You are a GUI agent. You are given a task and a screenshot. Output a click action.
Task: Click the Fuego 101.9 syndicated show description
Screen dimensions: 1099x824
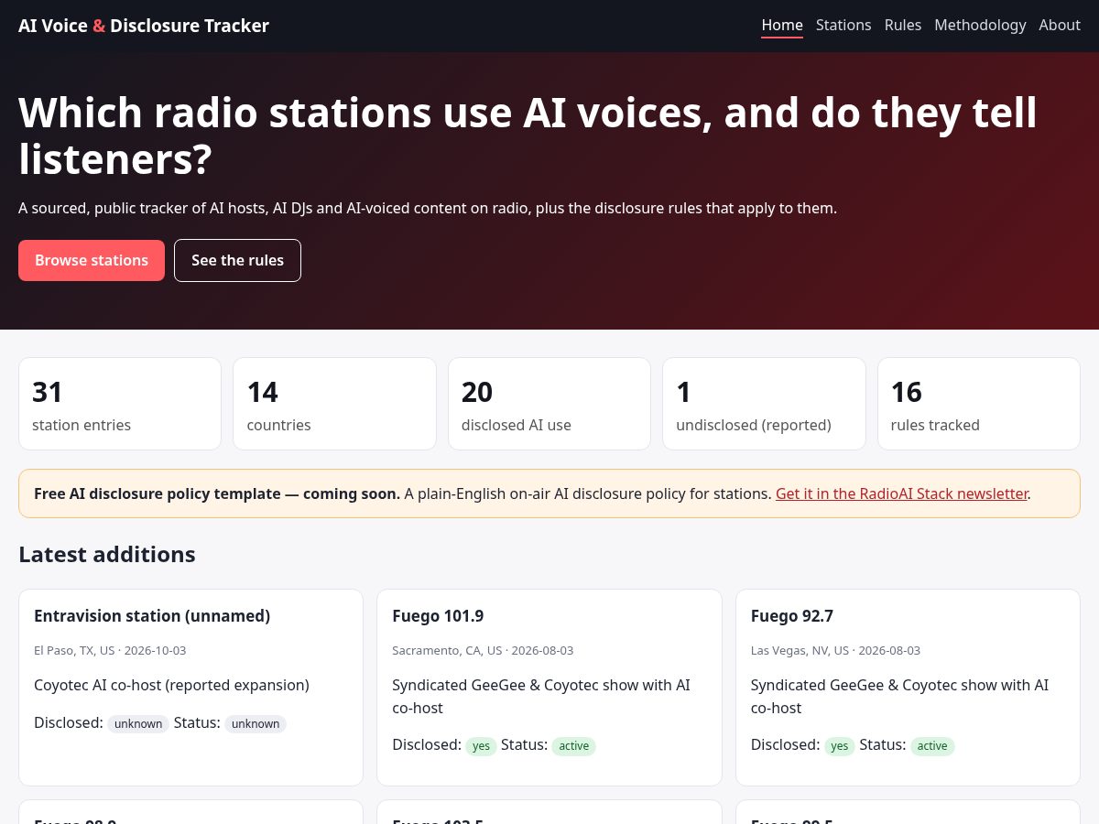541,696
